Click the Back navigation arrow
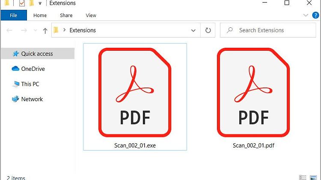 click(x=9, y=31)
